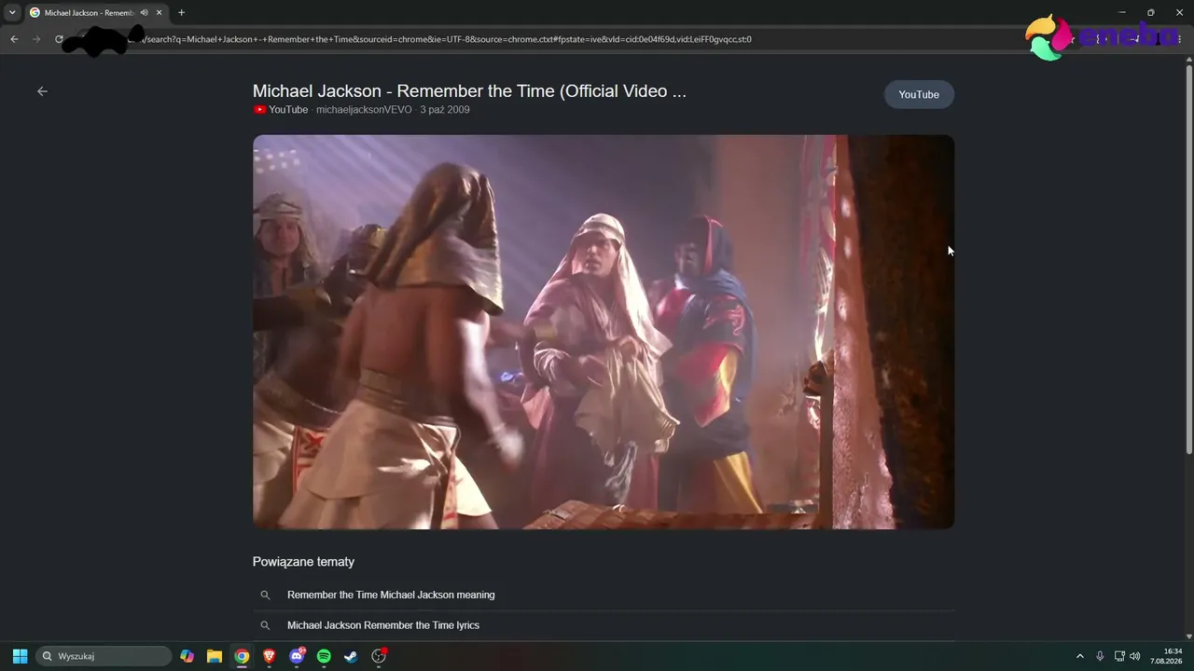This screenshot has width=1194, height=671.
Task: Launch Copilot from the taskbar
Action: [x=187, y=656]
